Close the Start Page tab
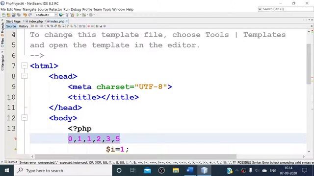314x176 pixels. [24, 21]
